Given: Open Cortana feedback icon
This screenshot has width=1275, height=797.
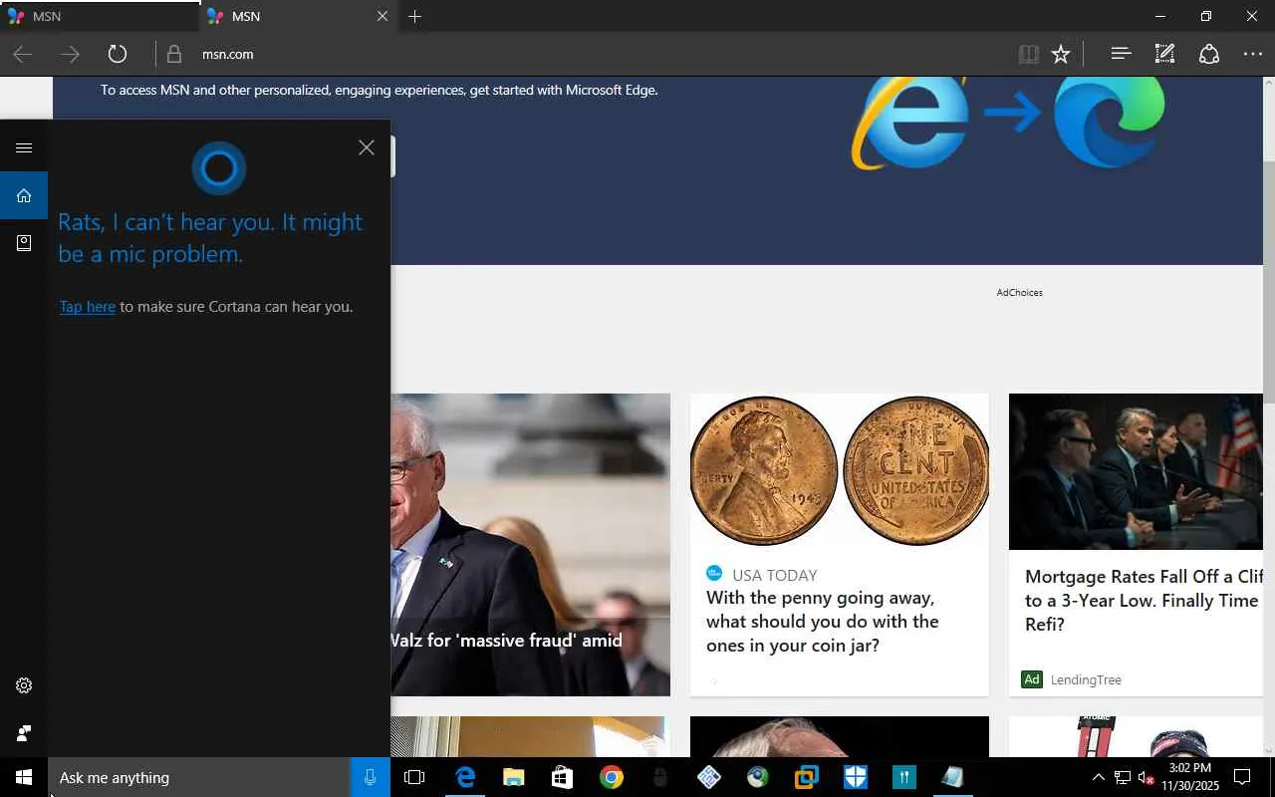Looking at the screenshot, I should (x=24, y=733).
